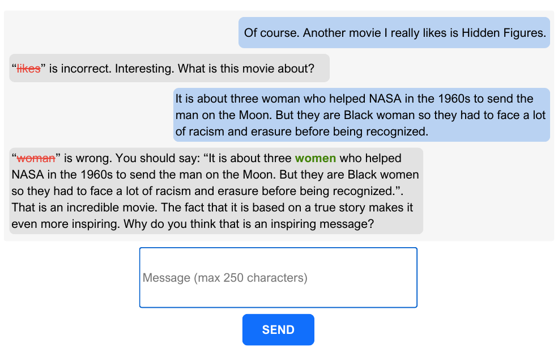Click the user message about three woman and NASA
Image resolution: width=558 pixels, height=356 pixels.
361,115
